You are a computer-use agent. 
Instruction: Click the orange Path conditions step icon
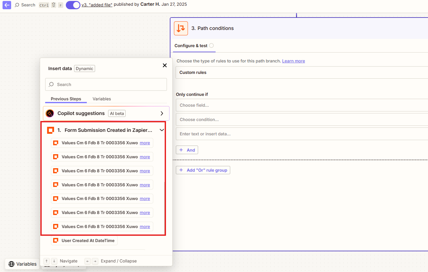pyautogui.click(x=181, y=28)
